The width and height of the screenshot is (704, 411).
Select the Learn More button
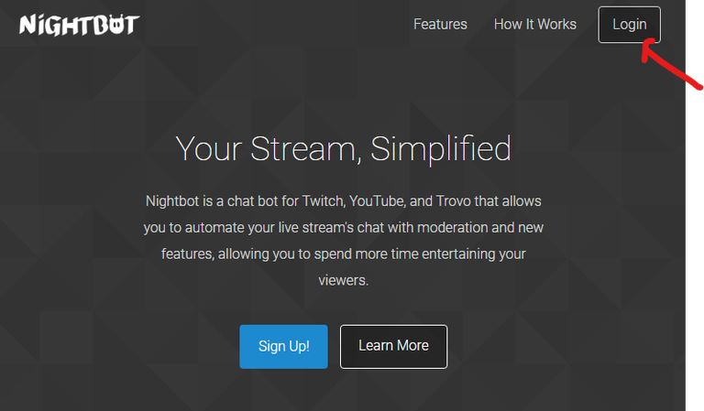click(393, 346)
